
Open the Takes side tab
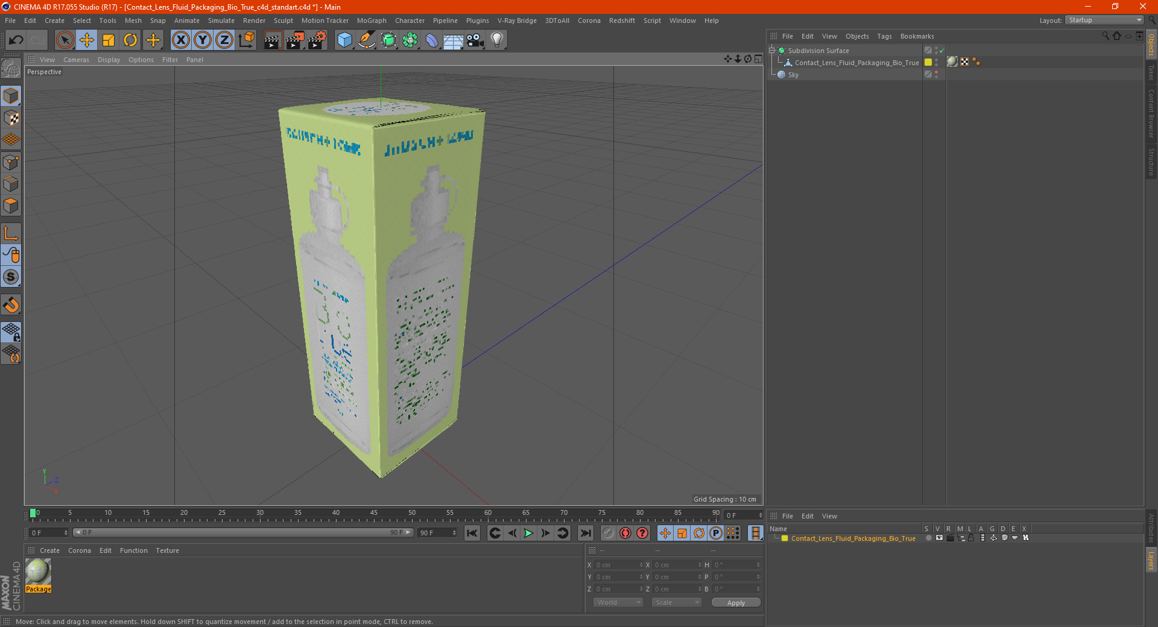click(1151, 72)
